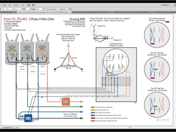Open Adobe Bridge from the menu bar icon
The width and height of the screenshot is (176, 132).
(x=29, y=5)
